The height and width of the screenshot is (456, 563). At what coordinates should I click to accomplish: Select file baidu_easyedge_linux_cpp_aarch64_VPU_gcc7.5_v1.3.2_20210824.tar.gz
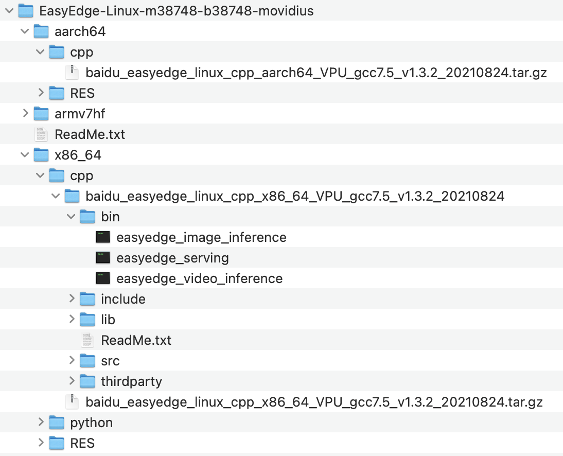click(x=316, y=73)
